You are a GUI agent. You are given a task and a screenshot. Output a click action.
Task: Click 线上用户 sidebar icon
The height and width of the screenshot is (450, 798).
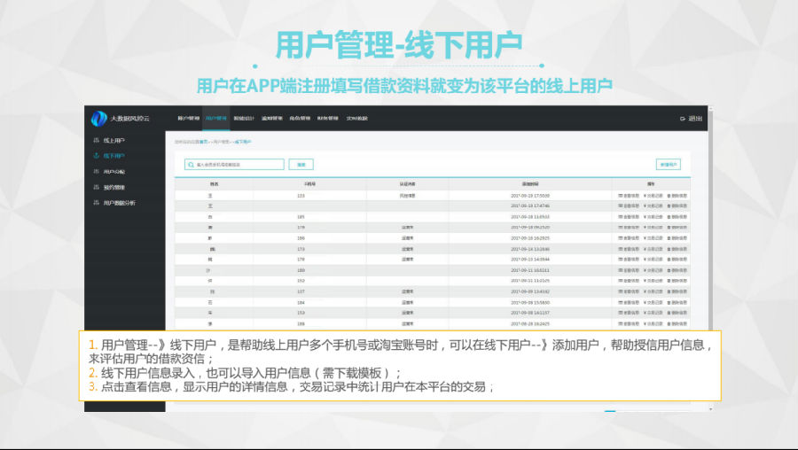(x=96, y=141)
